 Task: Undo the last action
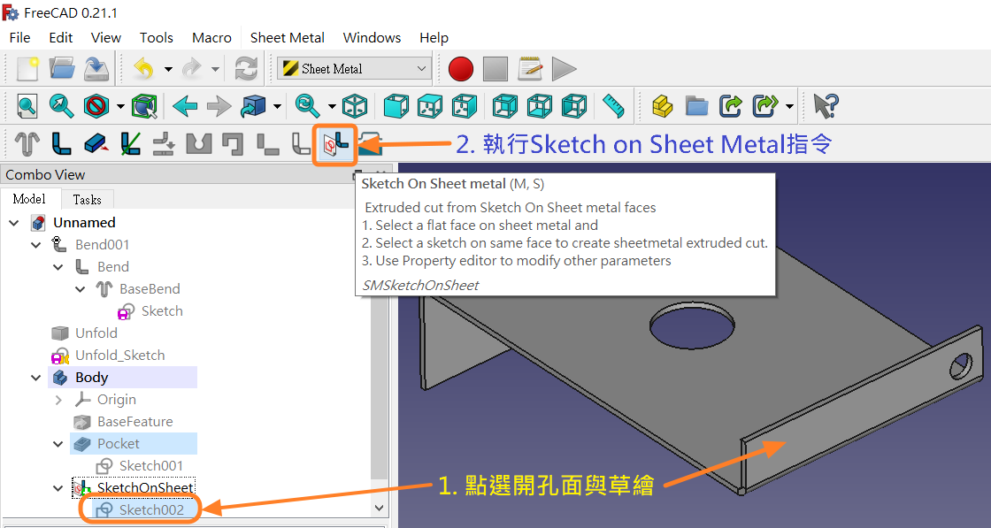(x=144, y=69)
